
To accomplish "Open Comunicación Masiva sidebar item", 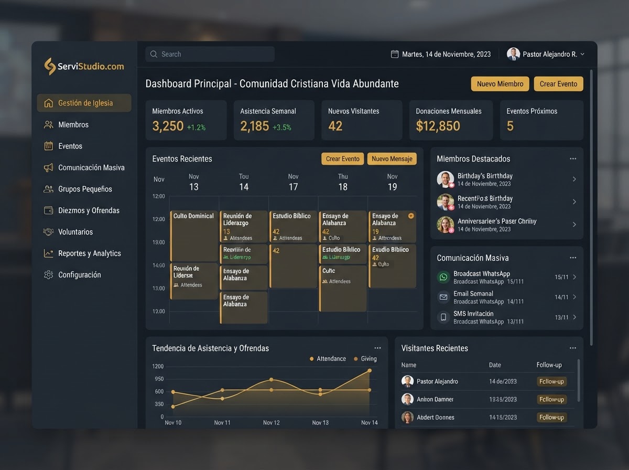I will (84, 167).
